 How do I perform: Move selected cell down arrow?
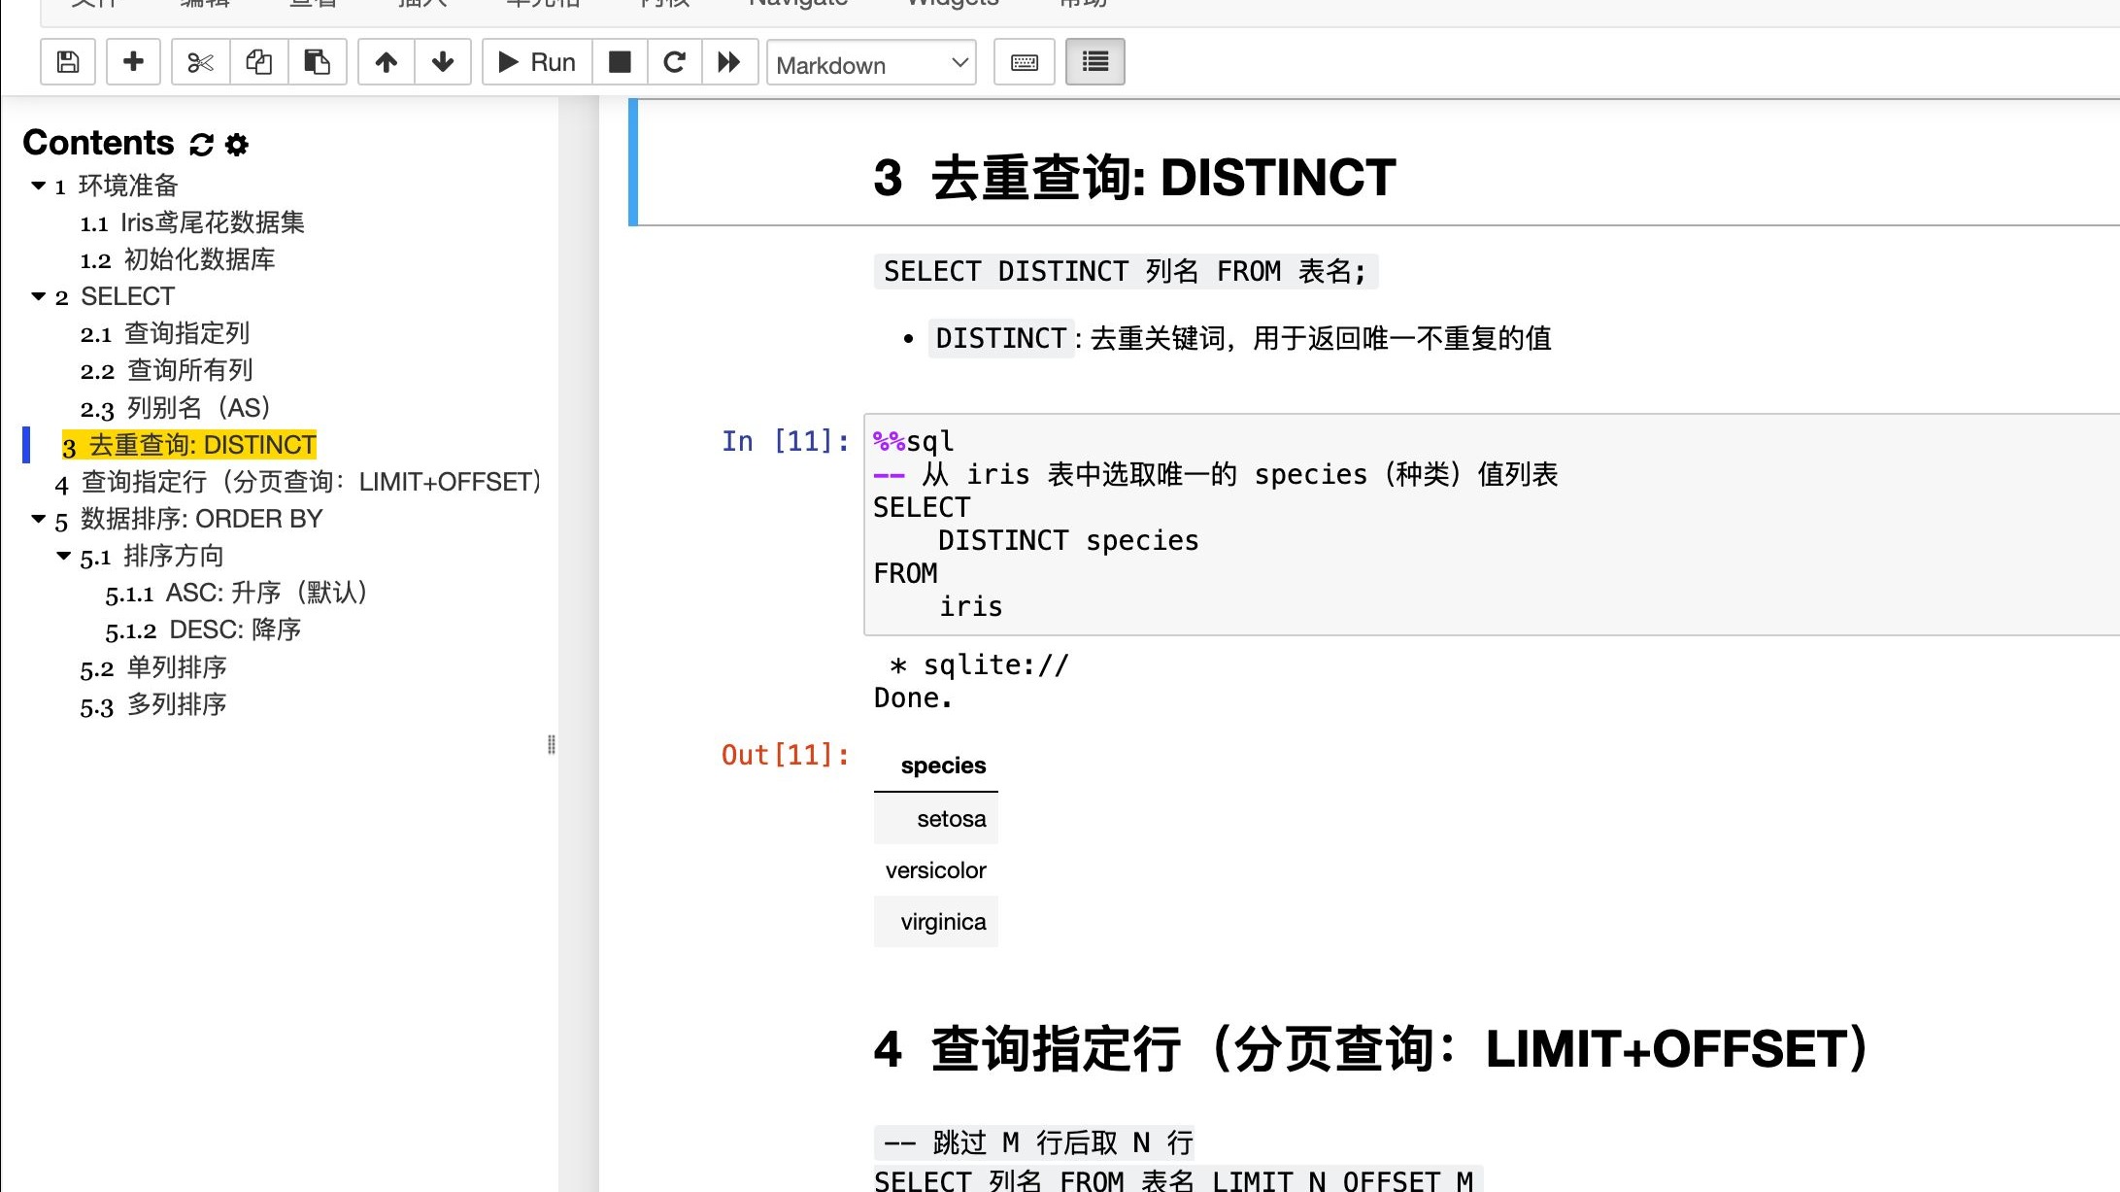coord(443,62)
